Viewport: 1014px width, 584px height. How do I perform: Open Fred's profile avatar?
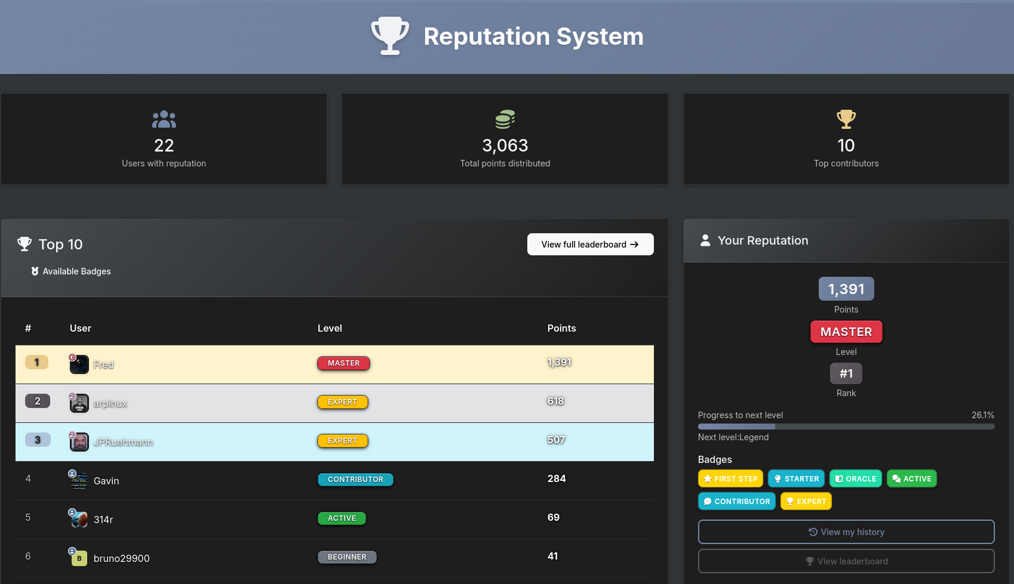pyautogui.click(x=79, y=364)
